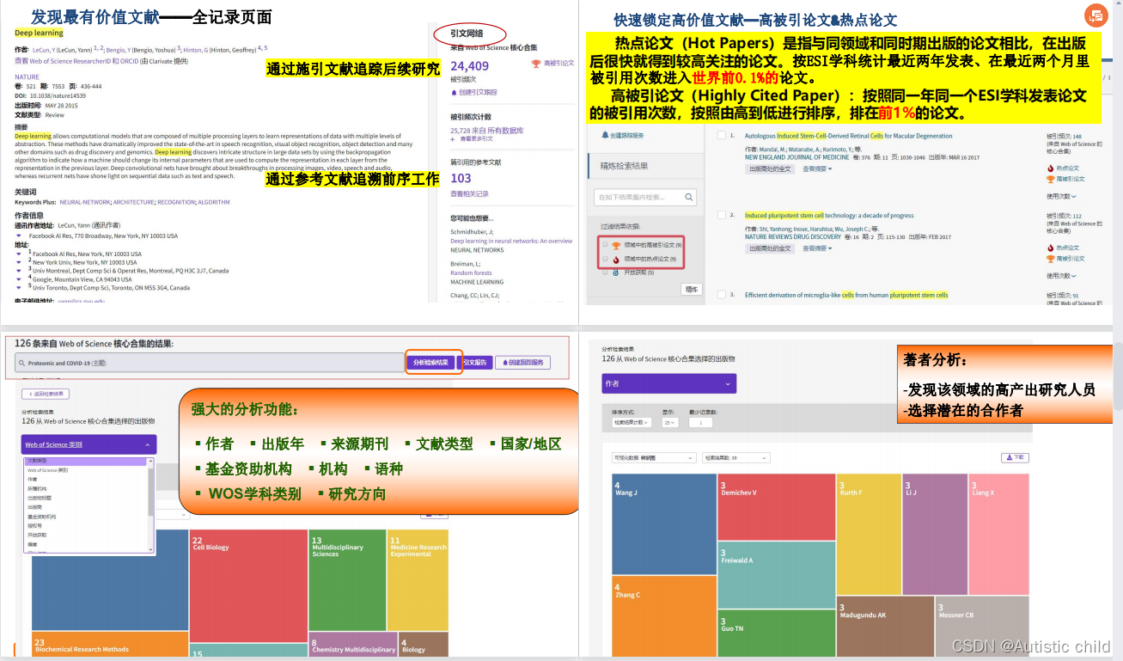Click the 返回检索结果 back button
Screen dimensions: 1123x661
point(46,394)
